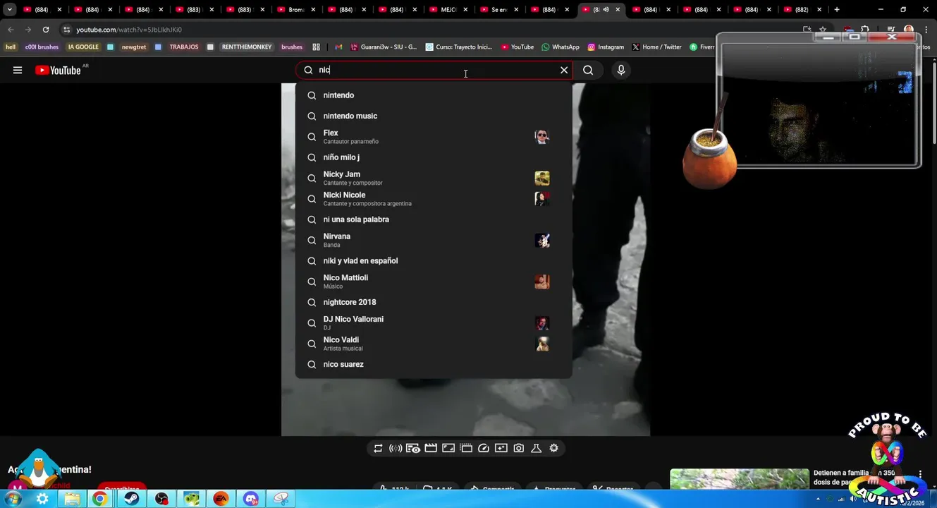
Task: Open Steam from the taskbar
Action: (x=131, y=499)
